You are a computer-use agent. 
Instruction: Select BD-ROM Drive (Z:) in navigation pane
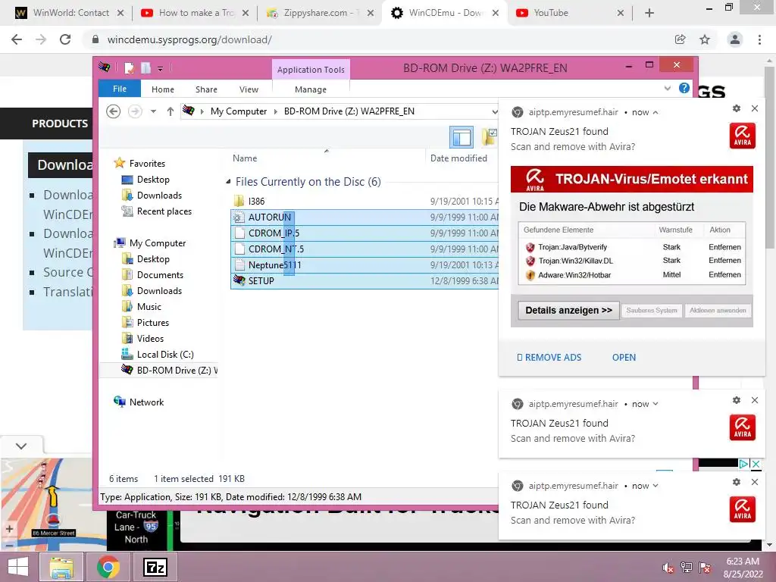tap(169, 370)
